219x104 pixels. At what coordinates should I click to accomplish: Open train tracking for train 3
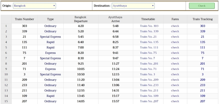[202, 74]
